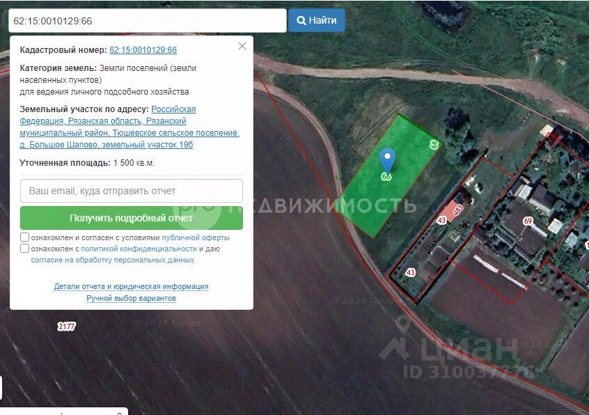Click parcel label 69 on map
The image size is (589, 415).
pos(528,221)
